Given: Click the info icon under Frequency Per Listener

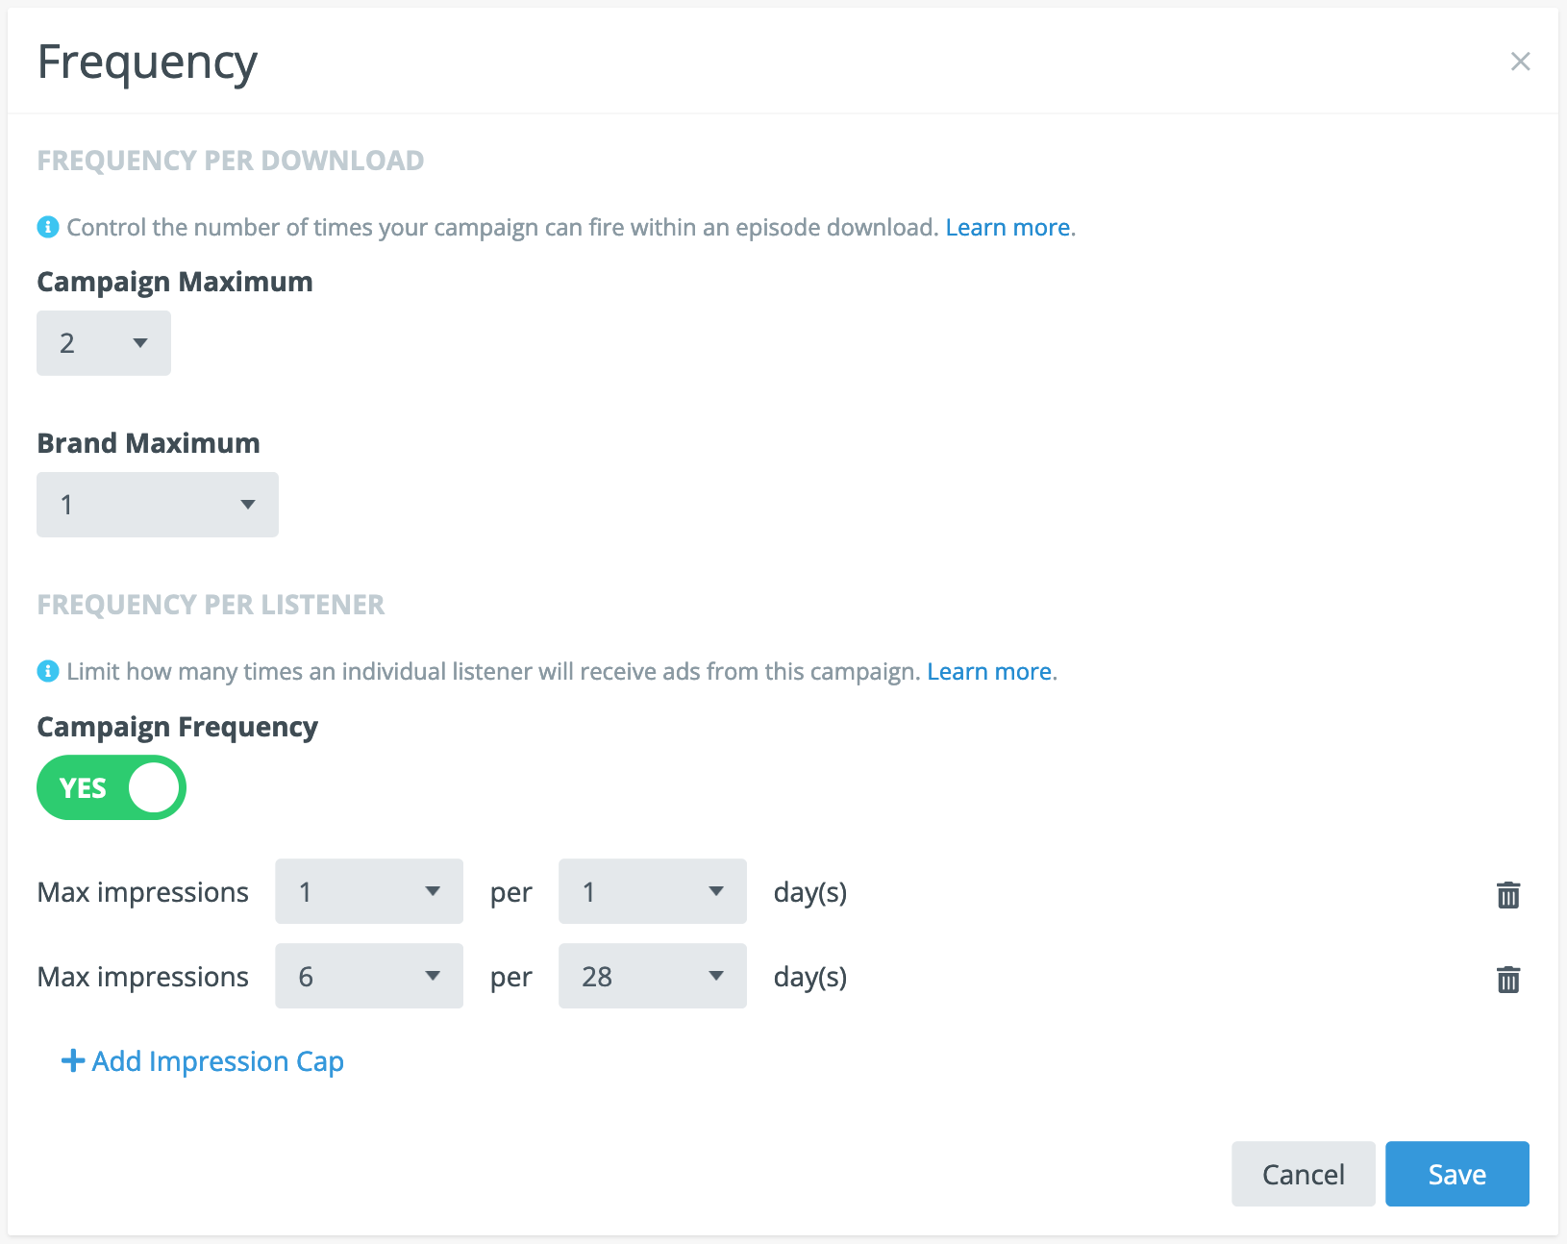Looking at the screenshot, I should (x=48, y=671).
